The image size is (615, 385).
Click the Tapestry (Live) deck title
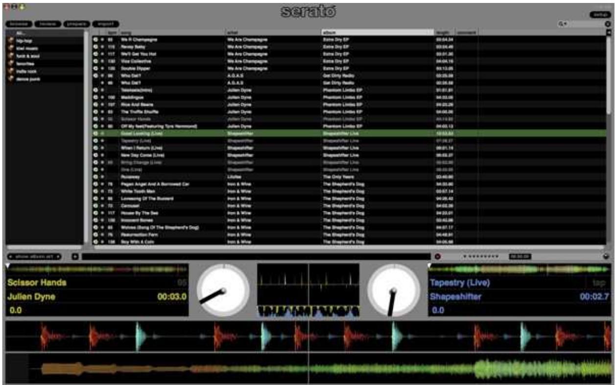[460, 283]
